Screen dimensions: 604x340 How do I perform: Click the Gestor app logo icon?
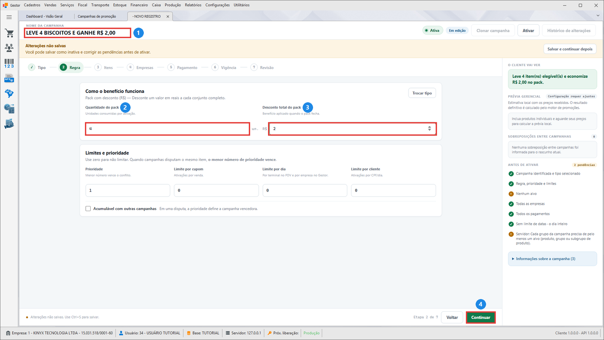(5, 5)
